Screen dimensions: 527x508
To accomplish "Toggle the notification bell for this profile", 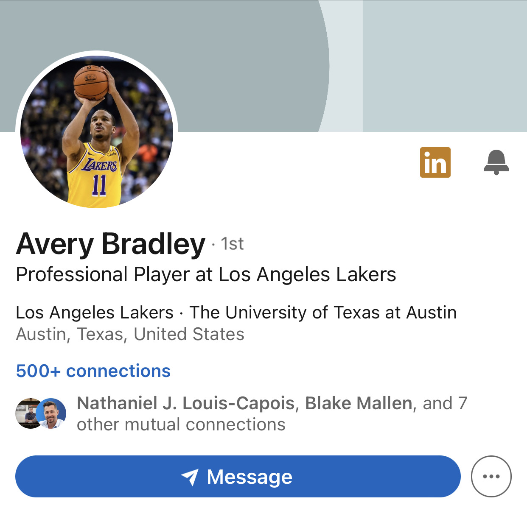I will point(496,162).
